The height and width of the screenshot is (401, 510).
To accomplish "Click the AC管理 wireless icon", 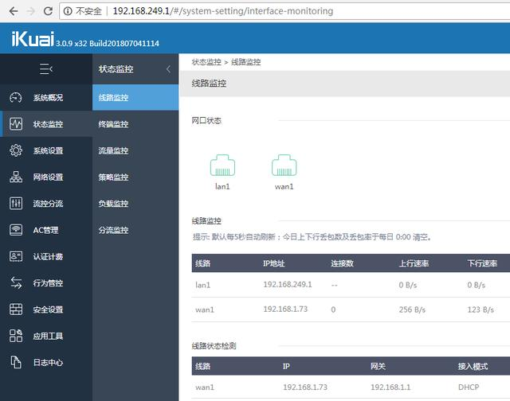I will [x=16, y=230].
